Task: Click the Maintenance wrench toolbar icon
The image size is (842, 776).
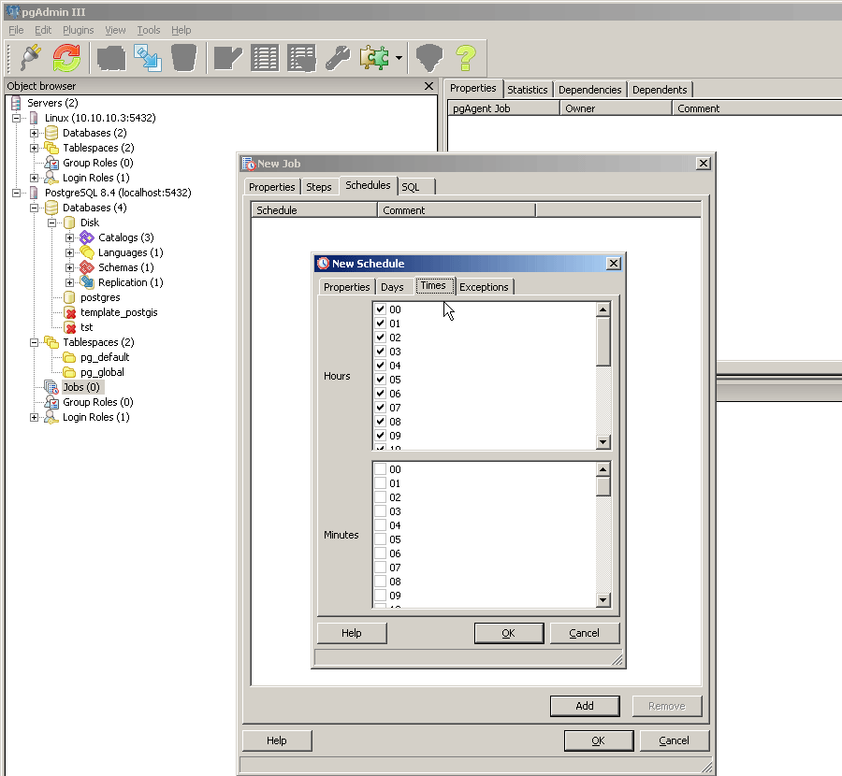Action: 338,58
